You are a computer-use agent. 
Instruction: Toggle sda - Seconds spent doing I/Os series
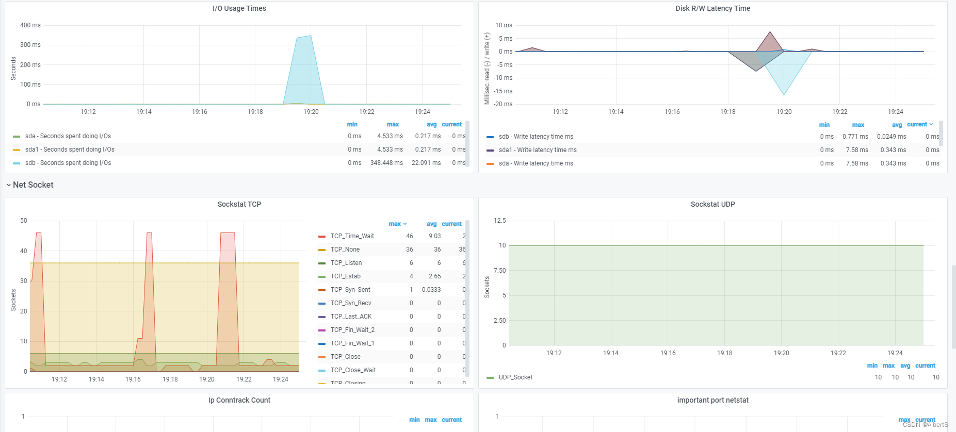tap(68, 136)
